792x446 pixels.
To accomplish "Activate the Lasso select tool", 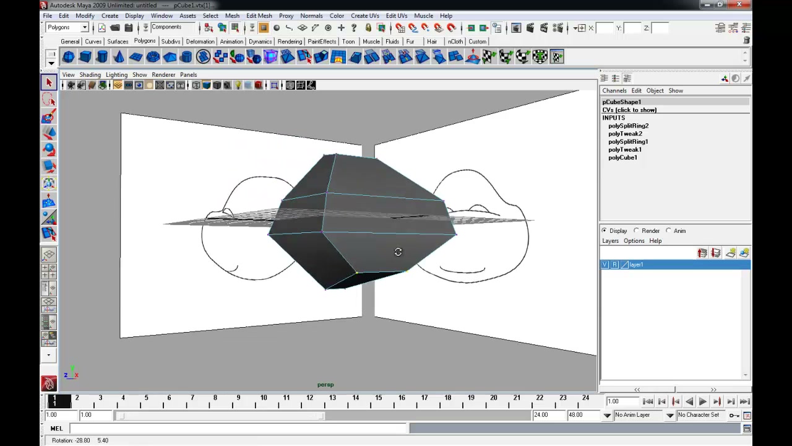I will point(49,100).
